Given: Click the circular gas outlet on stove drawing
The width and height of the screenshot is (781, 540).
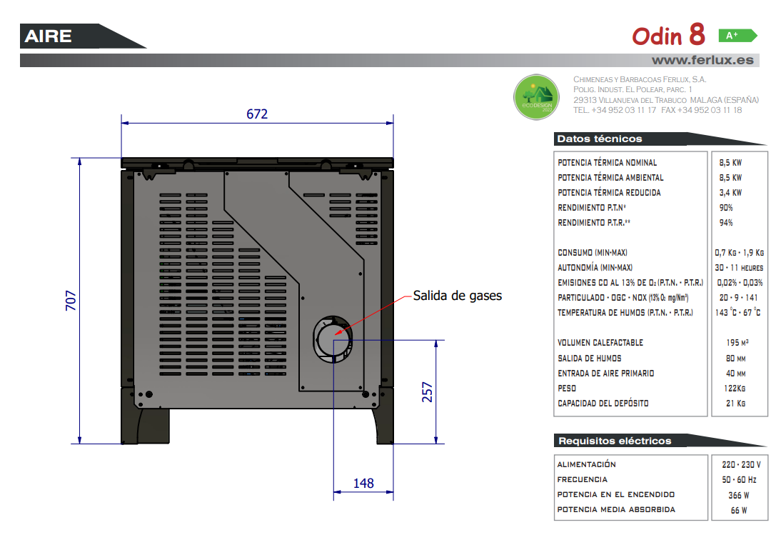Looking at the screenshot, I should click(333, 339).
